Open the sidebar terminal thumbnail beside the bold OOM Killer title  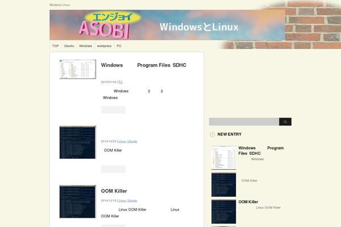click(223, 212)
